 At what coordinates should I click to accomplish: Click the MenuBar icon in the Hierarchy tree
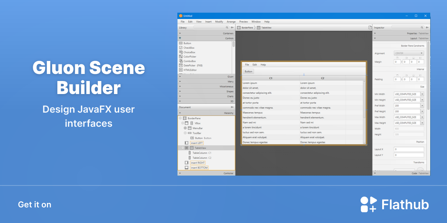[190, 128]
